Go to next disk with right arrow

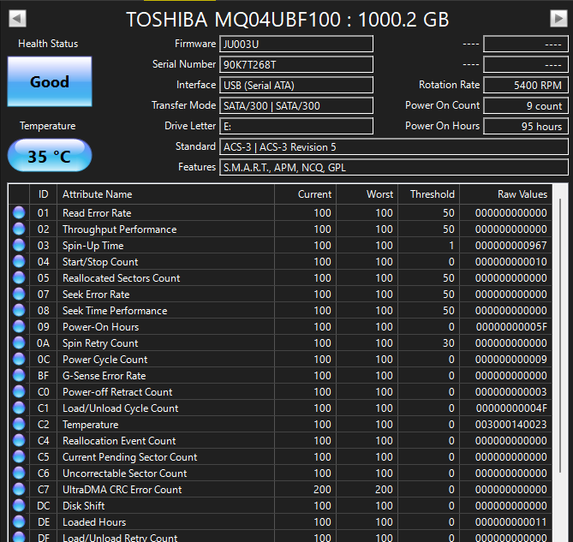[558, 18]
